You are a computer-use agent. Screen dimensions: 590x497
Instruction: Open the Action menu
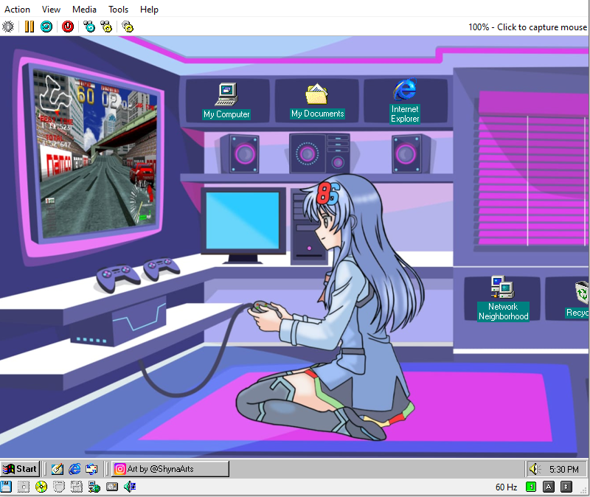click(17, 10)
